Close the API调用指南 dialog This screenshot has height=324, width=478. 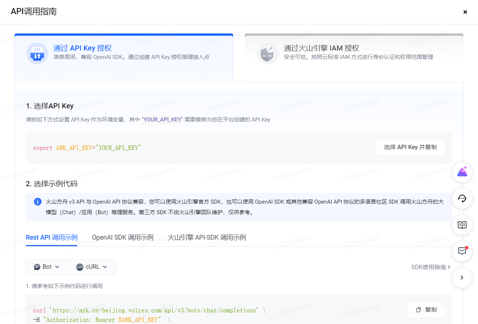coord(465,12)
